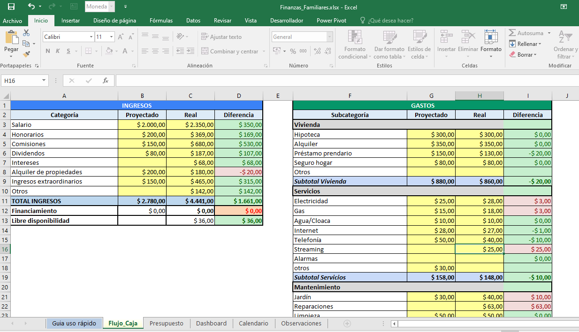Open Guia uso rápido sheet
The height and width of the screenshot is (332, 579).
[74, 324]
